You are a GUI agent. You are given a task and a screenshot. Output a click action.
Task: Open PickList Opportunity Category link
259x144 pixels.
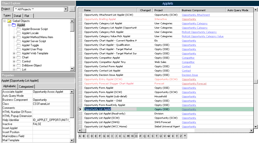coord(199,32)
